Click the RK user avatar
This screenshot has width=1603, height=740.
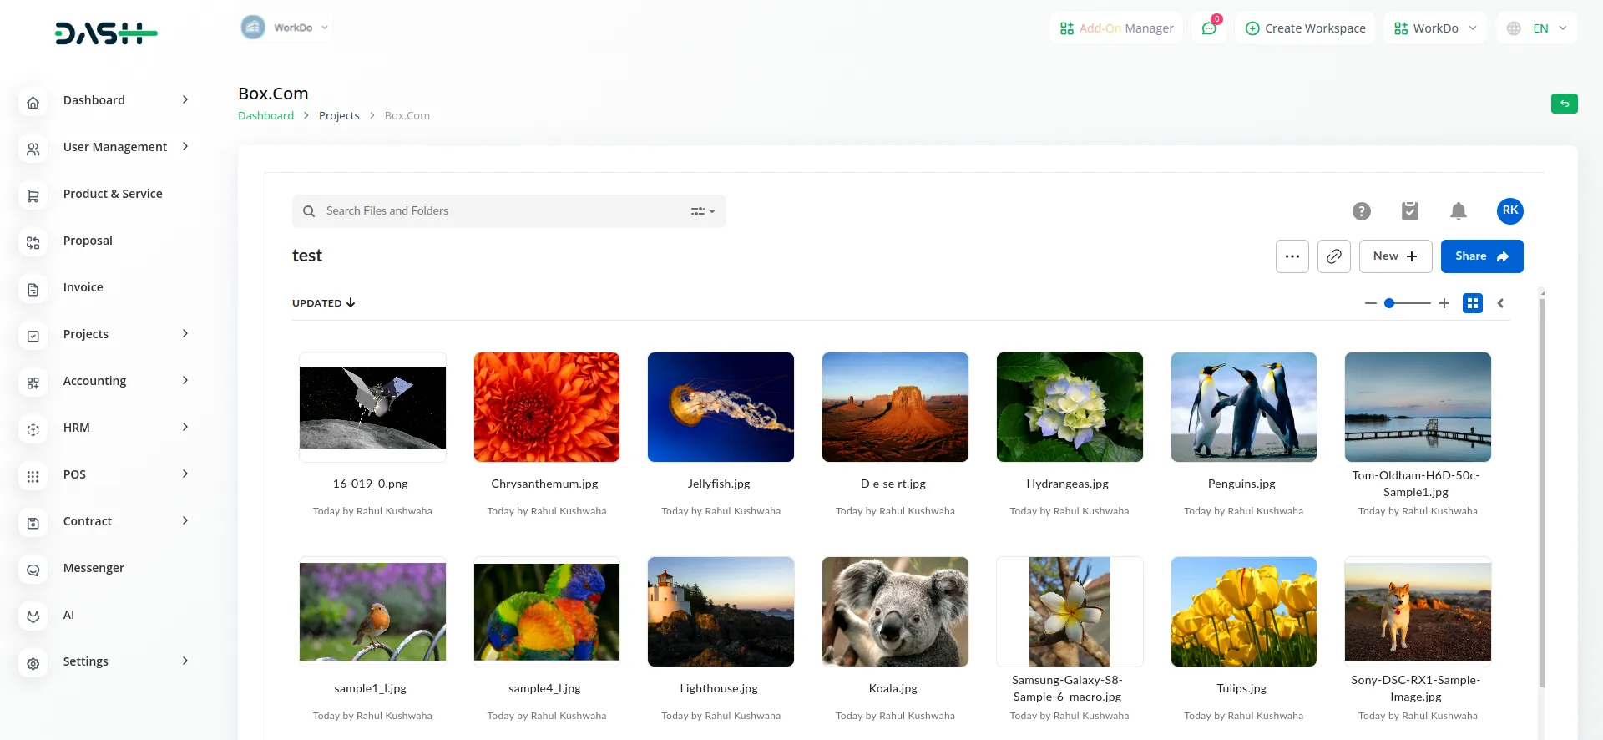(1509, 211)
